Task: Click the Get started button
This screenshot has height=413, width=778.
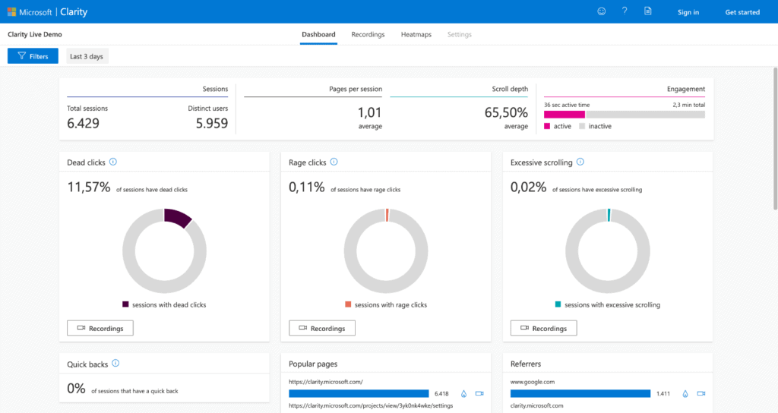Action: coord(742,12)
